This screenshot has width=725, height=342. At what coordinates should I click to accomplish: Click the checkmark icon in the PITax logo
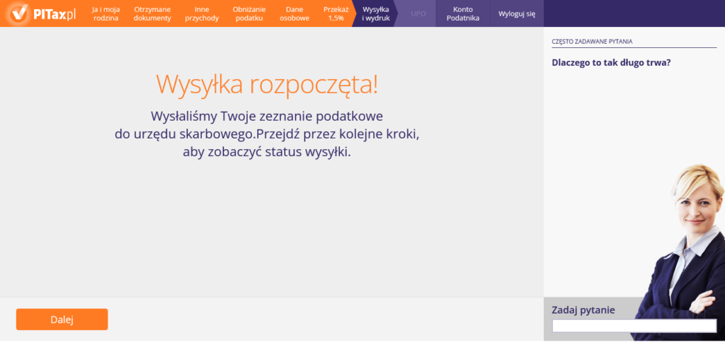coord(19,13)
